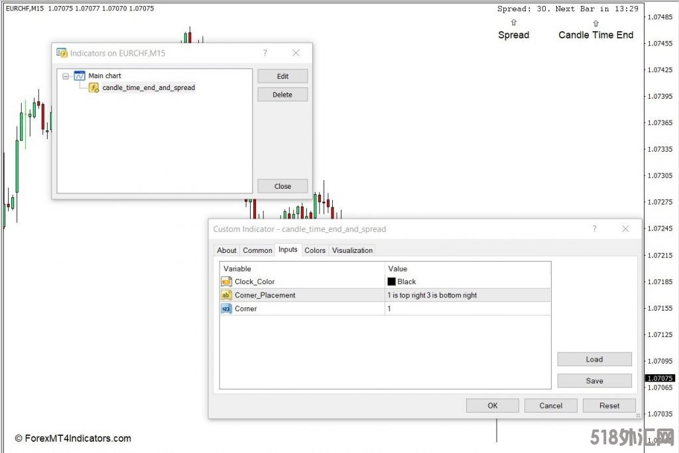Click the Main chart tree icon
The width and height of the screenshot is (679, 453).
pos(80,75)
